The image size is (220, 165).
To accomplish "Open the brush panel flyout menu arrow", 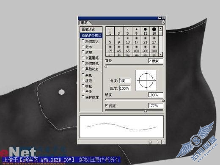I will tap(163, 22).
